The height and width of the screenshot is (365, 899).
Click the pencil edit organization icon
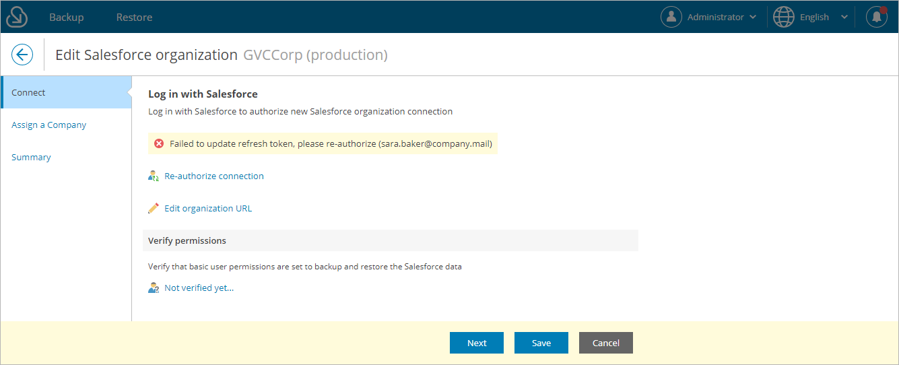(x=154, y=209)
